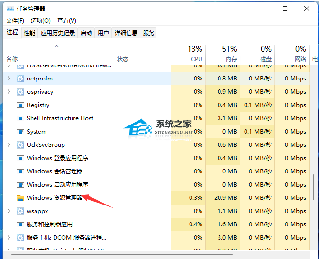The height and width of the screenshot is (259, 319).
Task: Switch to the 应用历史记录 tab
Action: point(57,33)
